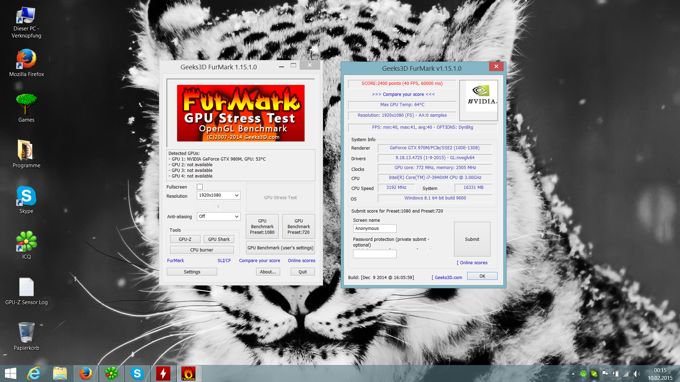Open Papierkorb recycle bin
Image resolution: width=680 pixels, height=382 pixels.
(x=26, y=336)
